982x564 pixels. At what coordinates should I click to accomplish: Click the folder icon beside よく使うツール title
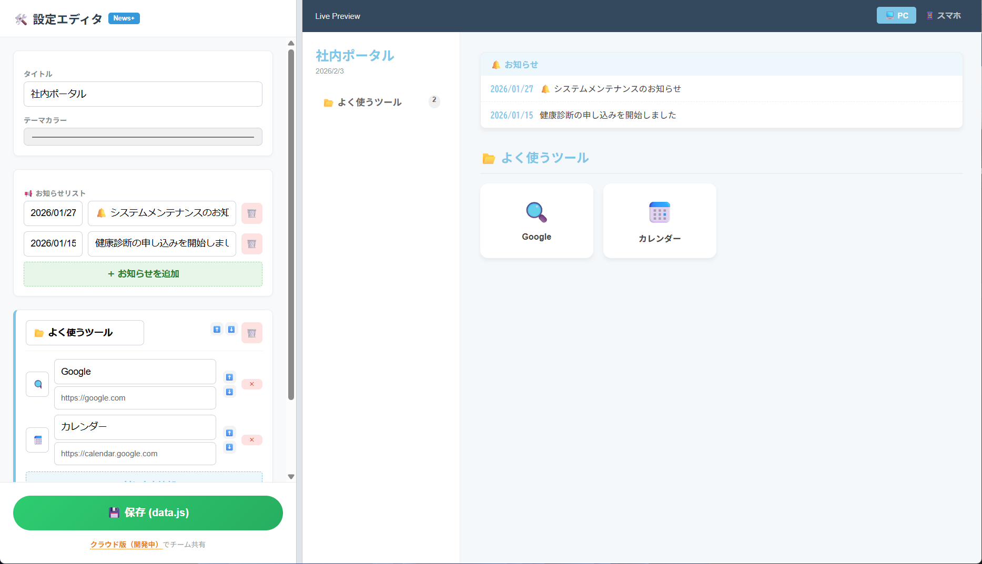pyautogui.click(x=38, y=332)
